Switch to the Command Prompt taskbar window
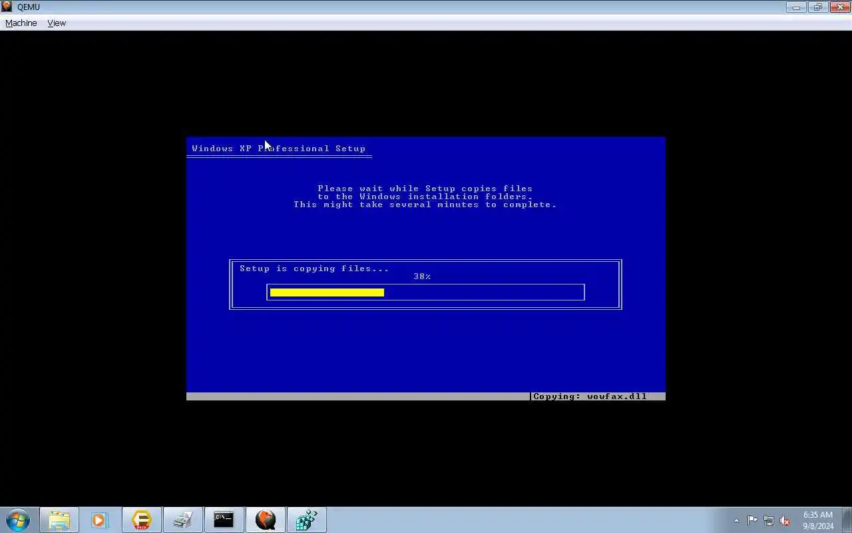The height and width of the screenshot is (533, 852). [224, 520]
